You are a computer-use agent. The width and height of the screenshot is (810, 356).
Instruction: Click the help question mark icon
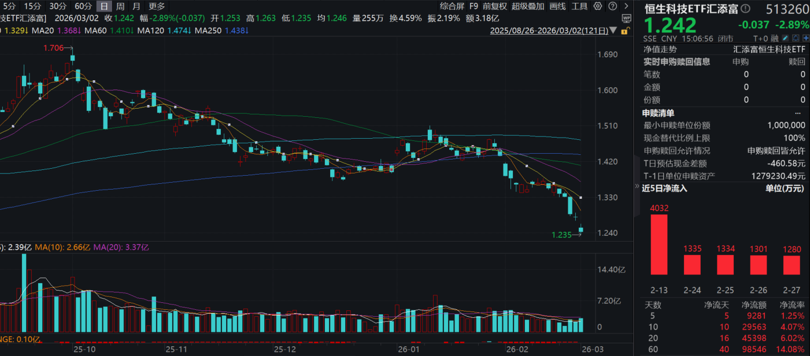click(612, 6)
